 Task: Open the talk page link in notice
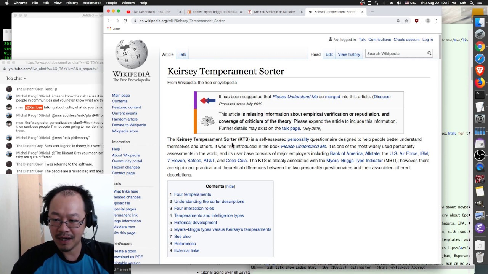291,129
